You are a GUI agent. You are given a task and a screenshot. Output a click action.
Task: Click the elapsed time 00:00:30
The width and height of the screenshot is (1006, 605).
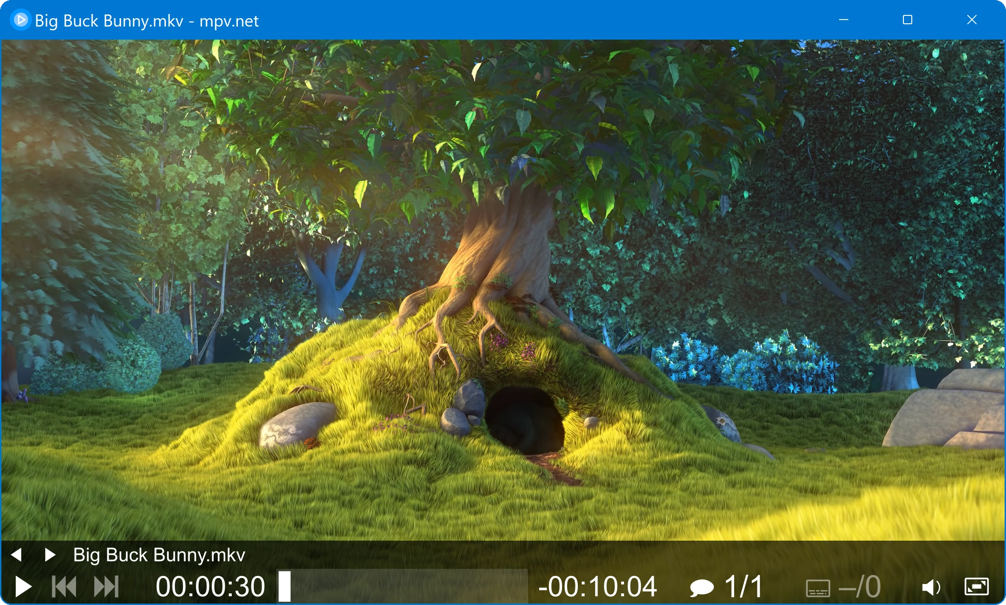pos(210,586)
